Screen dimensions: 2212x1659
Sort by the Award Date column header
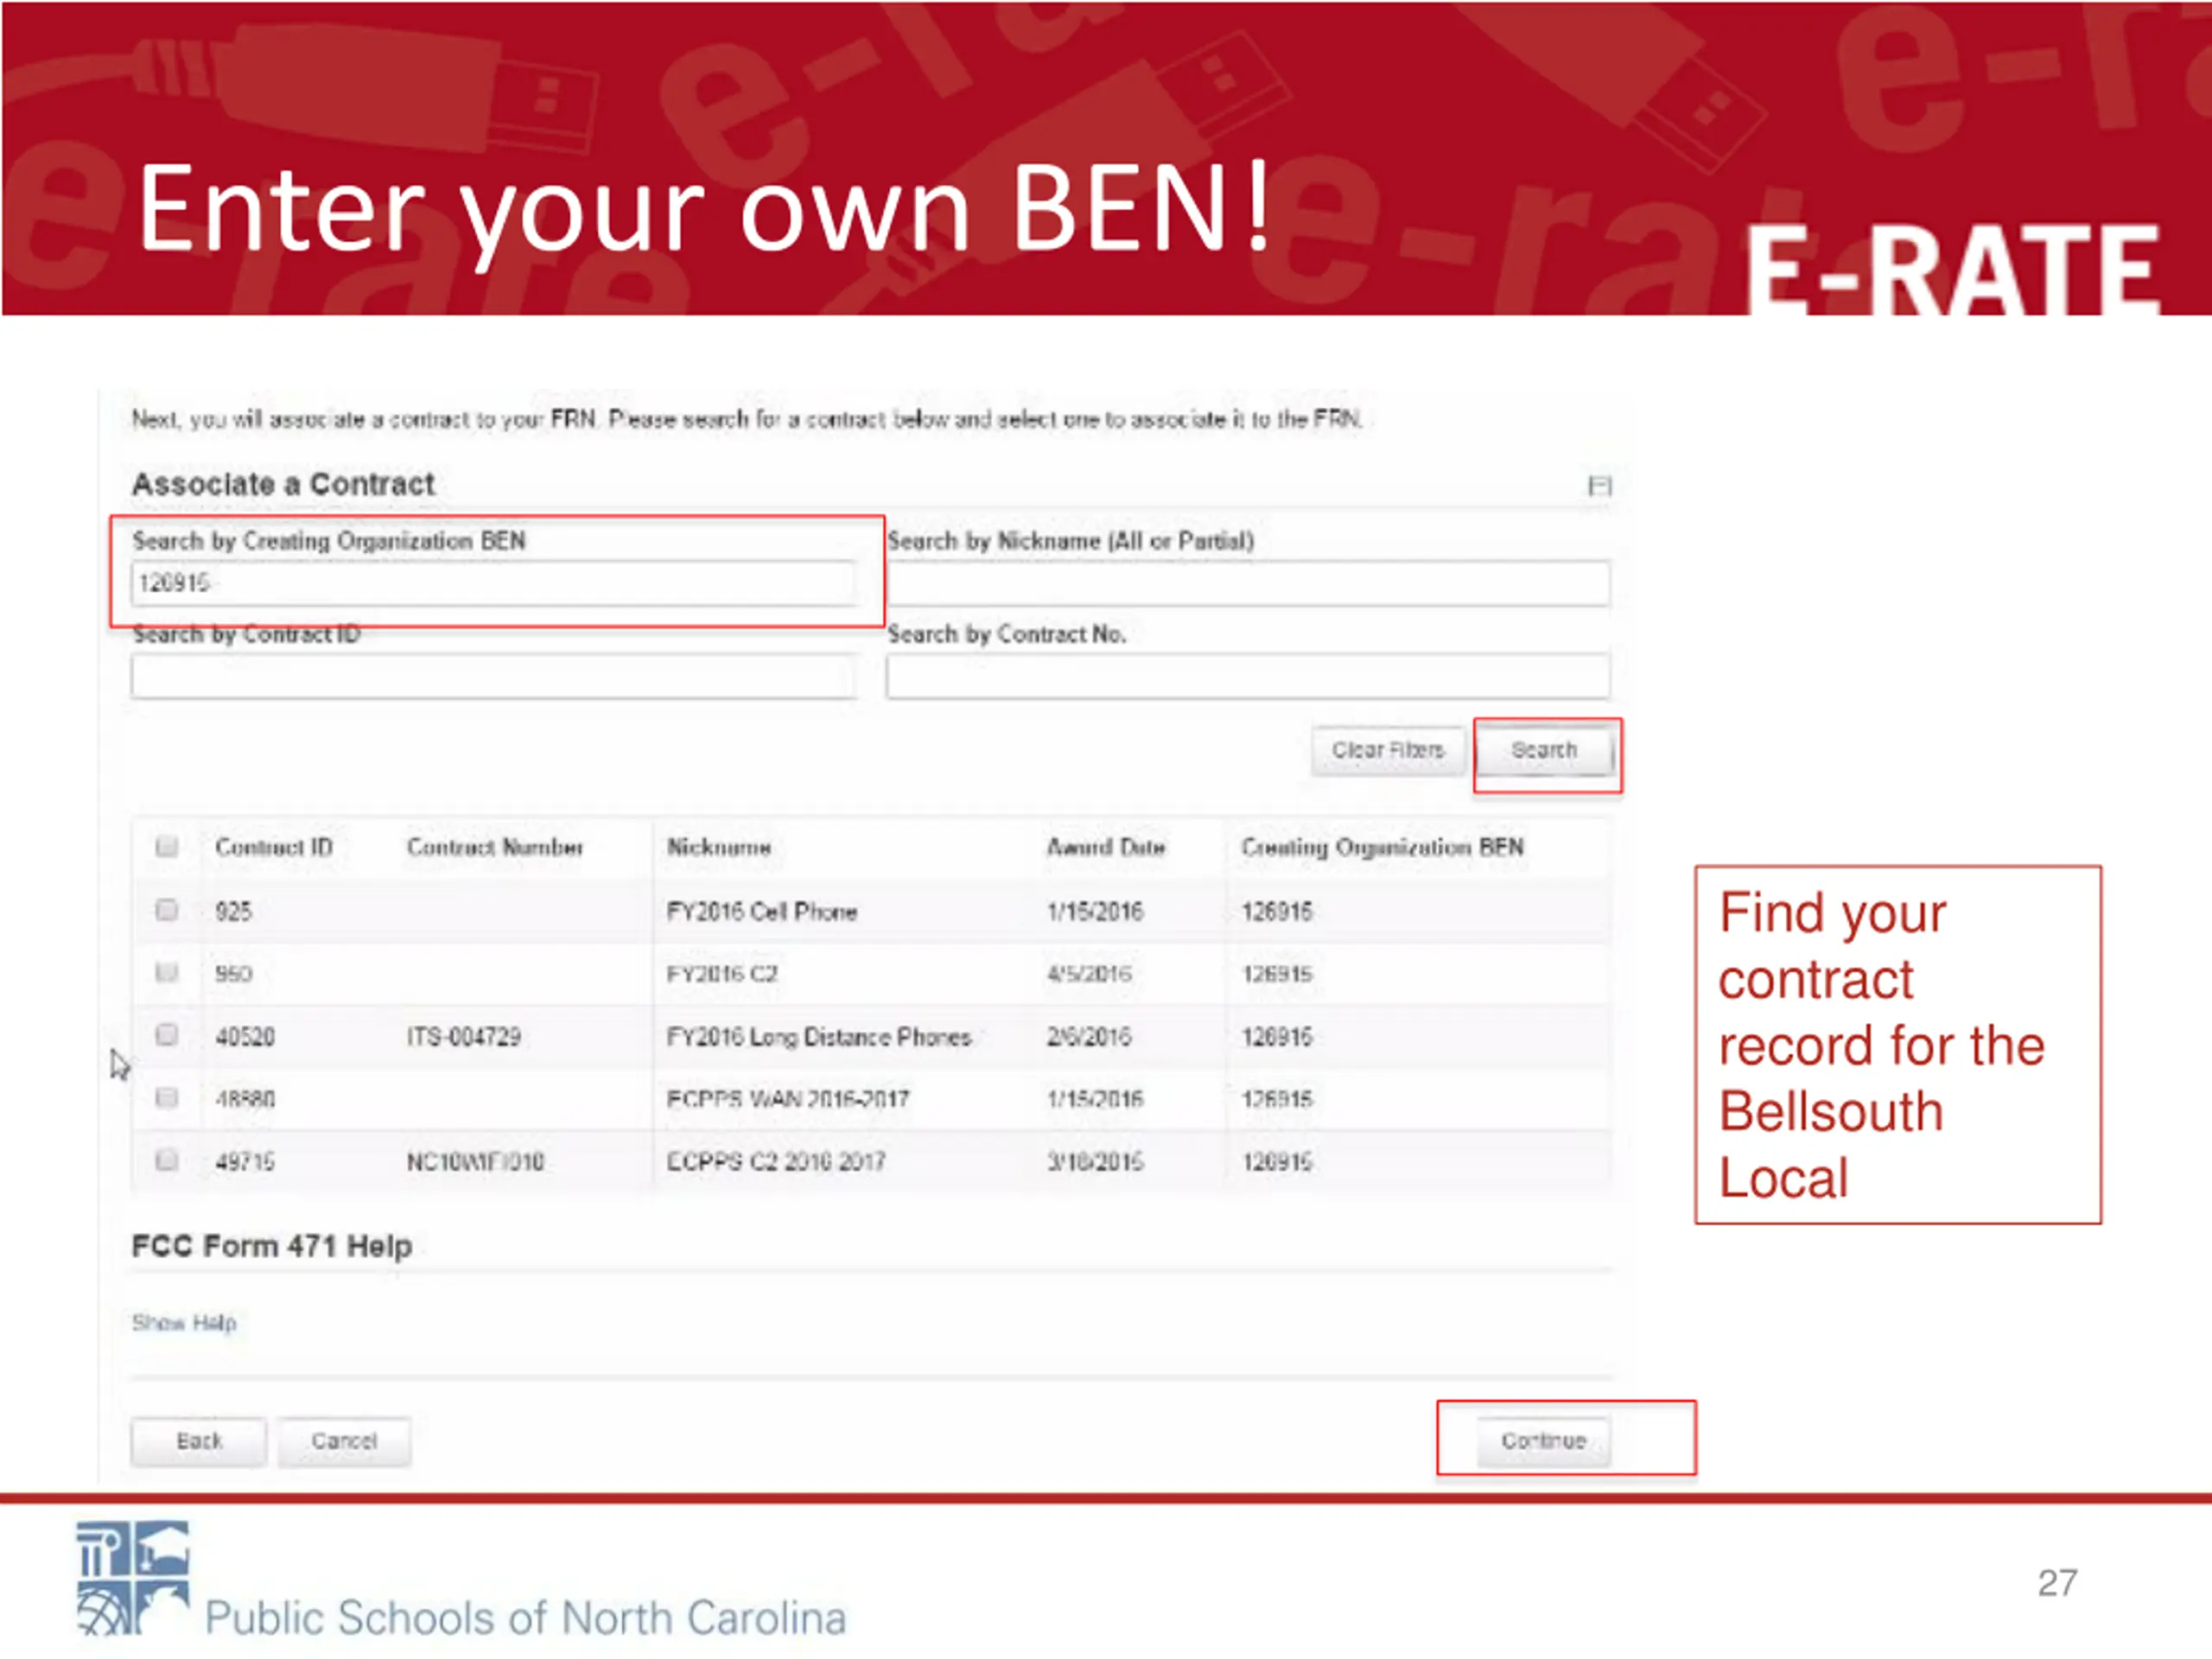click(x=1106, y=848)
